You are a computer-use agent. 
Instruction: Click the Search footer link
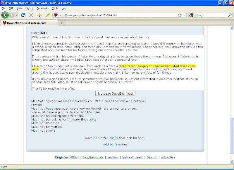tap(152, 157)
